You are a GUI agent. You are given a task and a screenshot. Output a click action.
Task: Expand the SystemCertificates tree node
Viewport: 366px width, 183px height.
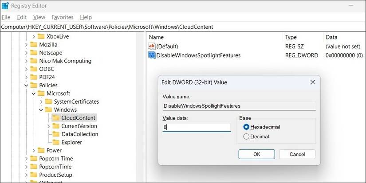click(41, 101)
